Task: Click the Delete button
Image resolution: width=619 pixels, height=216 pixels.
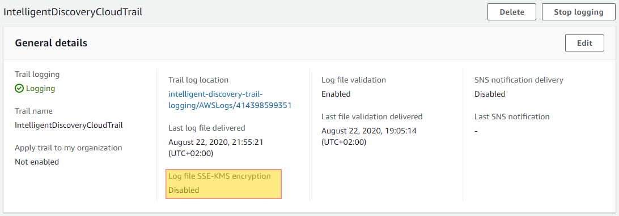Action: [512, 12]
